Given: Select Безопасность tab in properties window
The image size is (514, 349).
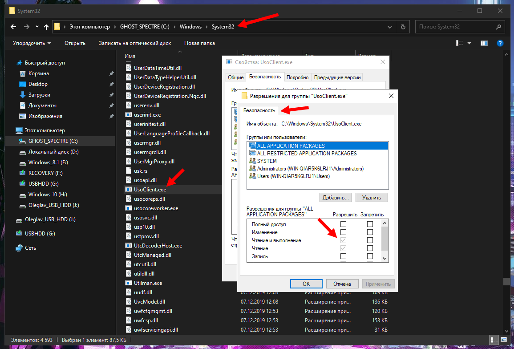Looking at the screenshot, I should pyautogui.click(x=265, y=77).
